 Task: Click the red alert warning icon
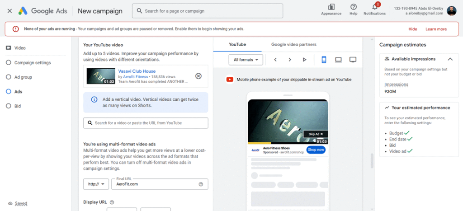point(16,29)
